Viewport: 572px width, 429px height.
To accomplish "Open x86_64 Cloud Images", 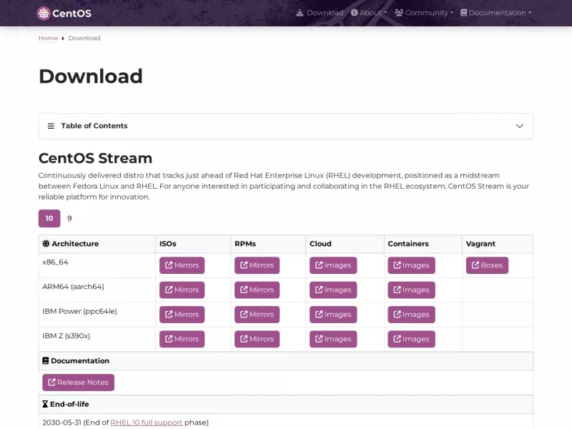I will point(333,265).
